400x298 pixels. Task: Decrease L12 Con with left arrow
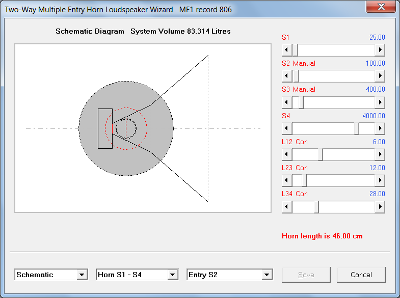pos(287,154)
